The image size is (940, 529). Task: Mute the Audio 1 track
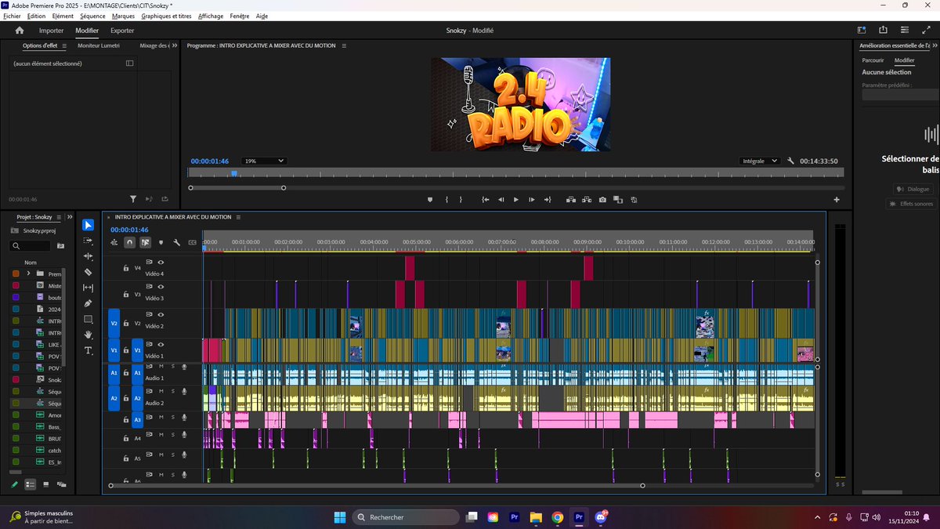pos(161,366)
